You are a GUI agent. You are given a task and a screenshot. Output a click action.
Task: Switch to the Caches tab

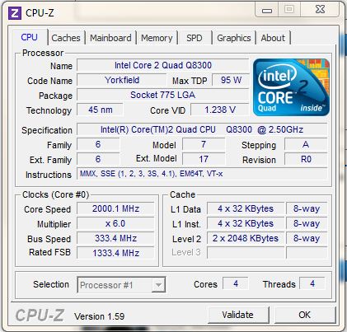66,38
